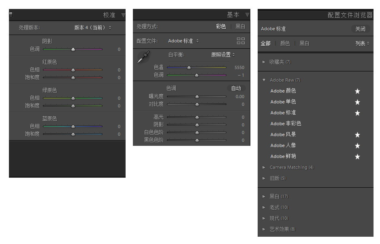Screen dimensions: 380x244
Task: Choose the Adobe 单色 profile
Action: point(283,102)
